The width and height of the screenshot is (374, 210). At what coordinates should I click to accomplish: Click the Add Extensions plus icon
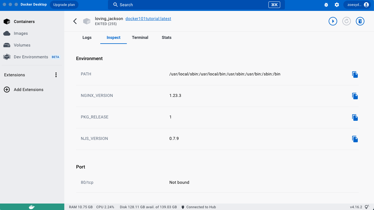click(7, 90)
